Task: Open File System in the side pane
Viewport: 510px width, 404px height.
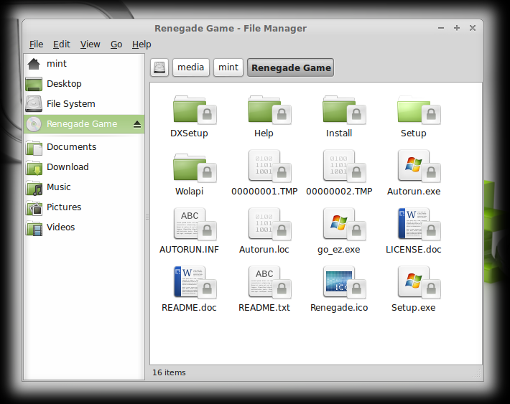Action: pyautogui.click(x=70, y=104)
